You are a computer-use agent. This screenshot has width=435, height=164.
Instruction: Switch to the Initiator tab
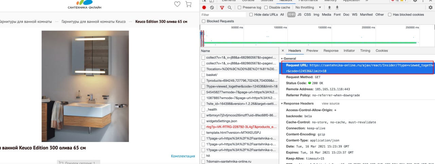tap(349, 50)
